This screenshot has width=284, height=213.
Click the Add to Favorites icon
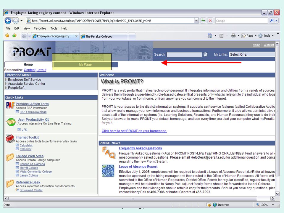(14, 35)
